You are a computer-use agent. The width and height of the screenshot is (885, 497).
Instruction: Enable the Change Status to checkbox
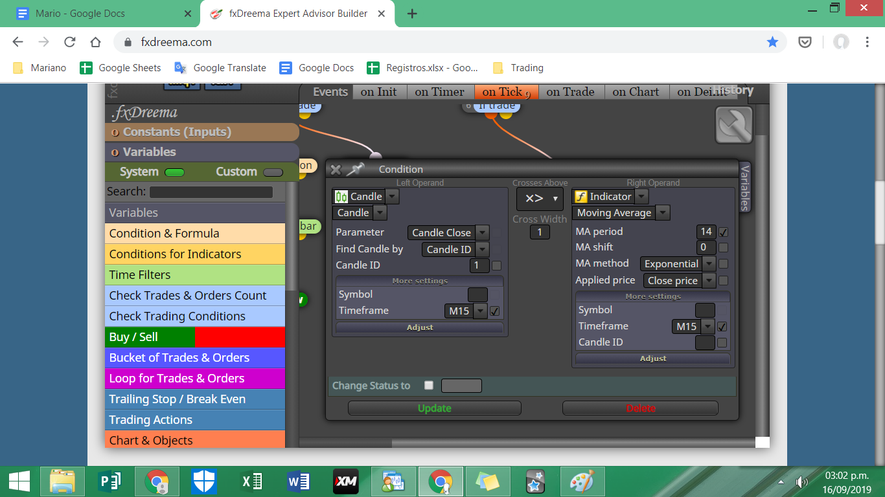click(x=428, y=385)
